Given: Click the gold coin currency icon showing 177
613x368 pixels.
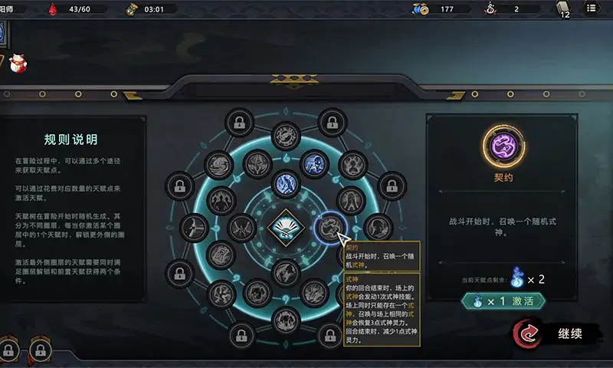Looking at the screenshot, I should (420, 9).
